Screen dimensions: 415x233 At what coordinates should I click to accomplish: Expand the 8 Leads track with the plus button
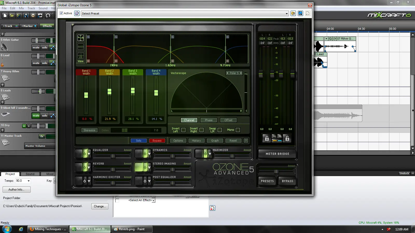click(2, 102)
